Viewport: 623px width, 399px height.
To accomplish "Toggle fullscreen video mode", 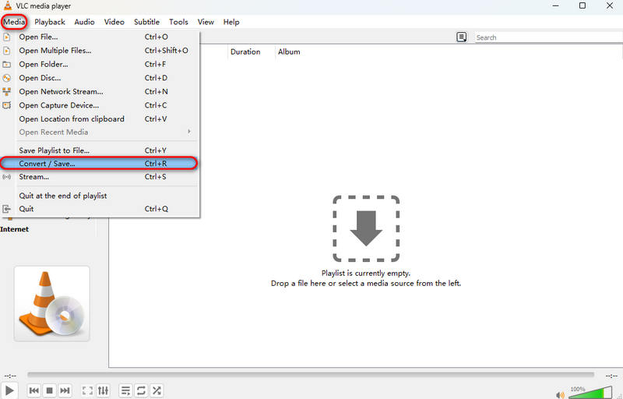I will point(87,390).
